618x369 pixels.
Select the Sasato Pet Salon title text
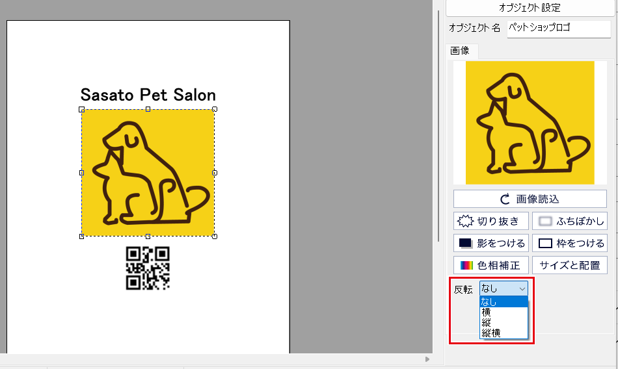148,95
